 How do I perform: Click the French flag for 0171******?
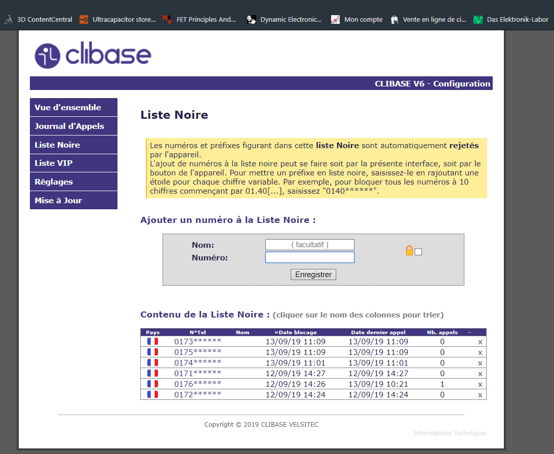pyautogui.click(x=152, y=373)
